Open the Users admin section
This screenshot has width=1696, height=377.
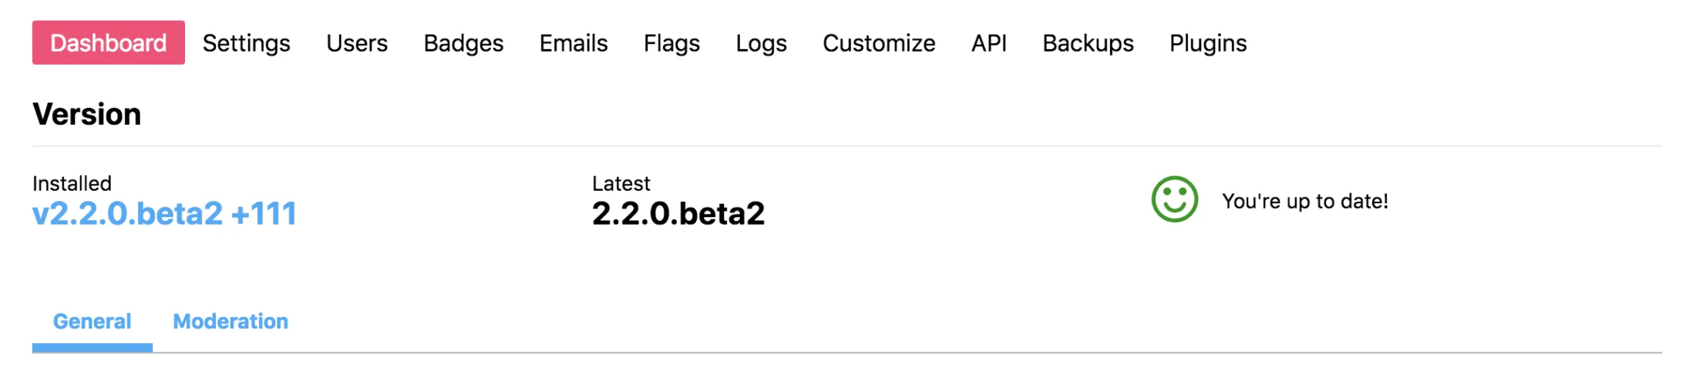[x=356, y=43]
